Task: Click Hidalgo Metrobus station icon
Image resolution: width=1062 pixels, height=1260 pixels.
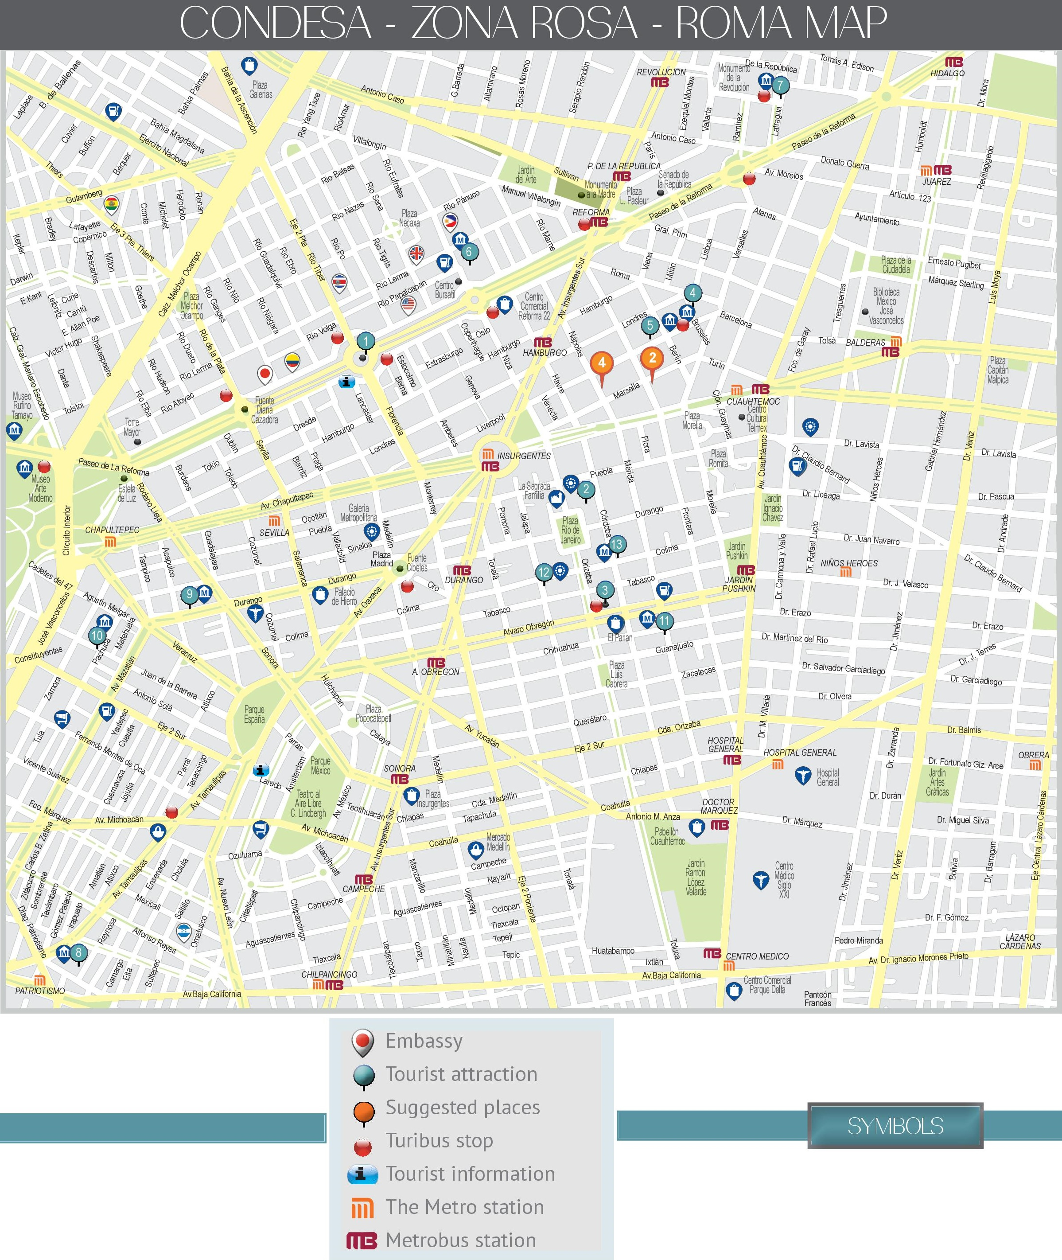Action: pyautogui.click(x=953, y=62)
